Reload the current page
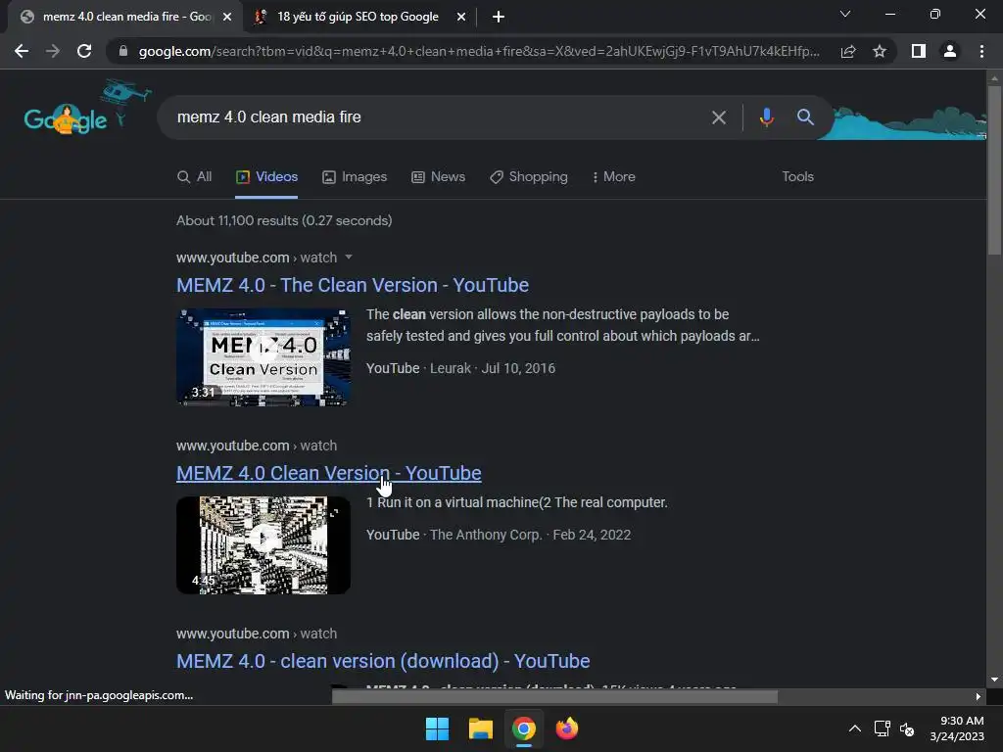This screenshot has width=1003, height=752. pos(84,51)
